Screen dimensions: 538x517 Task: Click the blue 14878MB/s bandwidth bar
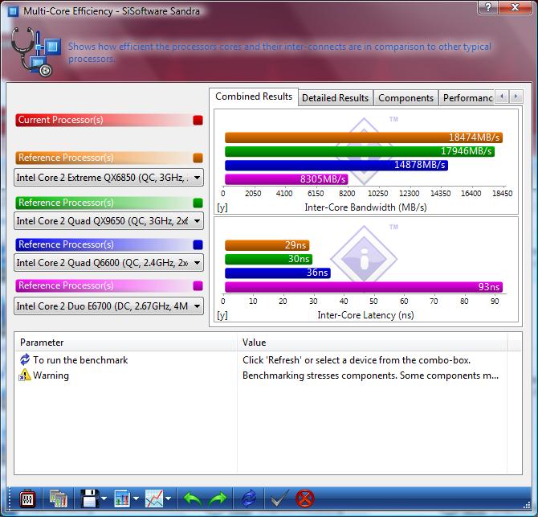tap(336, 166)
